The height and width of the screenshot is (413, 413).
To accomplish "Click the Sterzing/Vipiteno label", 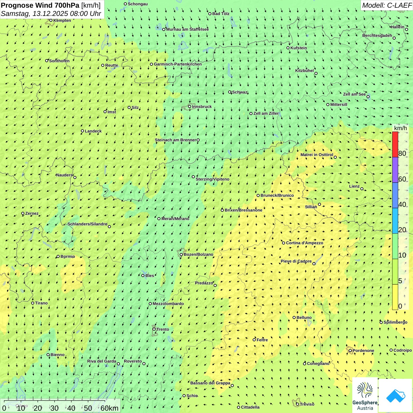I will pyautogui.click(x=212, y=179).
